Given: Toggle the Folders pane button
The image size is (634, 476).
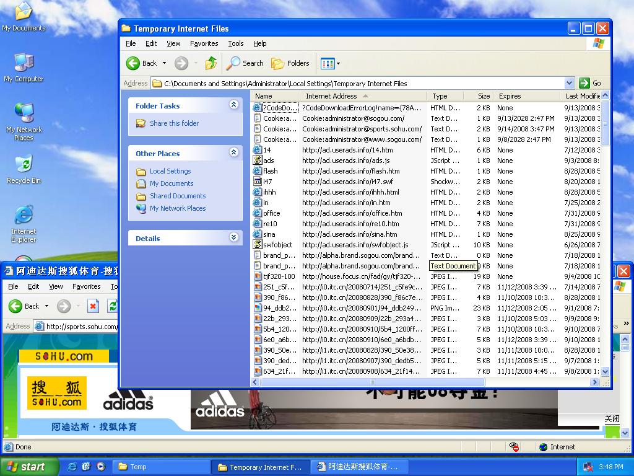Looking at the screenshot, I should pyautogui.click(x=290, y=63).
